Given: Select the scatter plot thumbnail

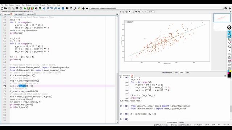Looking at the screenshot, I should [221, 18].
